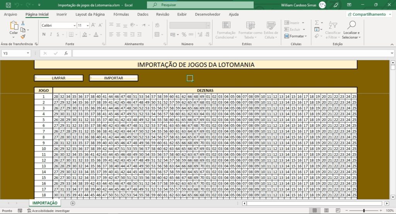Image resolution: width=396 pixels, height=214 pixels.
Task: Click the Save icon in title bar
Action: point(9,5)
